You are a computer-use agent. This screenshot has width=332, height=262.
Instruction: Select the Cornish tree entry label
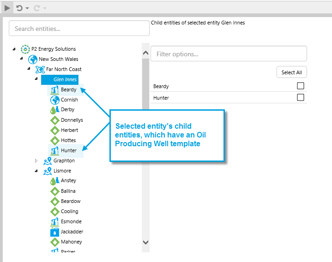(69, 100)
